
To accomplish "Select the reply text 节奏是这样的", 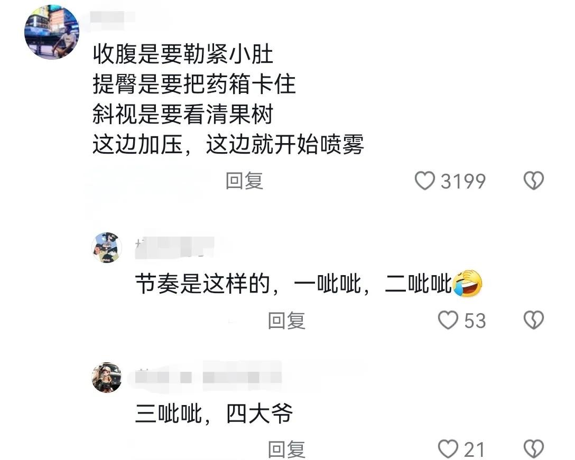I will click(x=203, y=284).
